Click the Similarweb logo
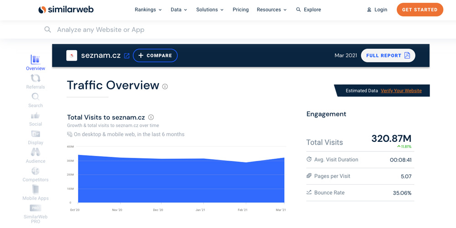This screenshot has height=228, width=456. coord(66,10)
